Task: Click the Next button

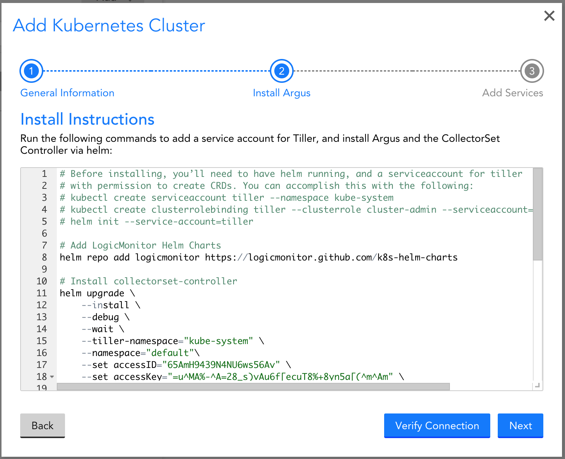Action: [521, 425]
